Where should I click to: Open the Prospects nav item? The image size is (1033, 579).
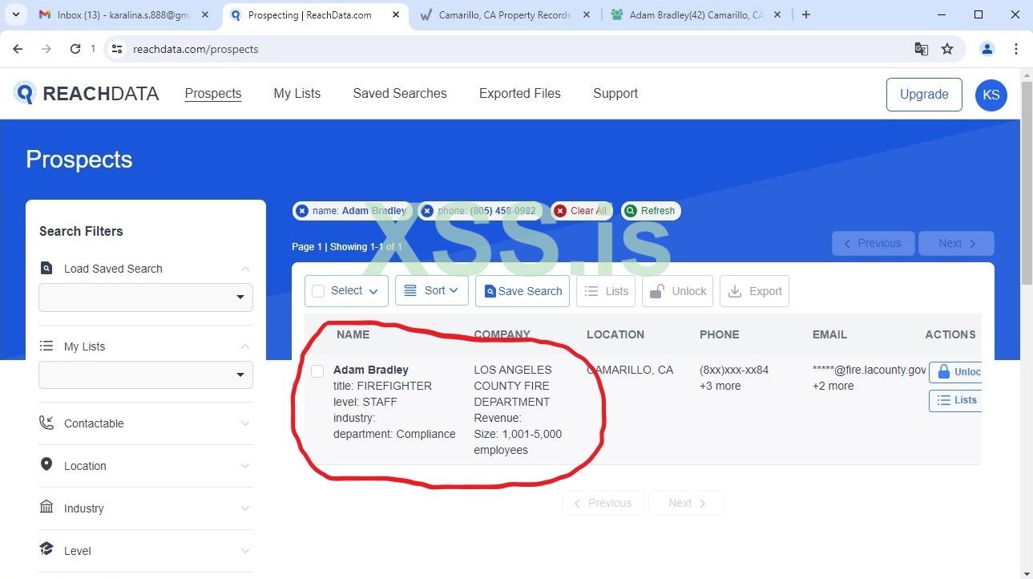[x=213, y=94]
